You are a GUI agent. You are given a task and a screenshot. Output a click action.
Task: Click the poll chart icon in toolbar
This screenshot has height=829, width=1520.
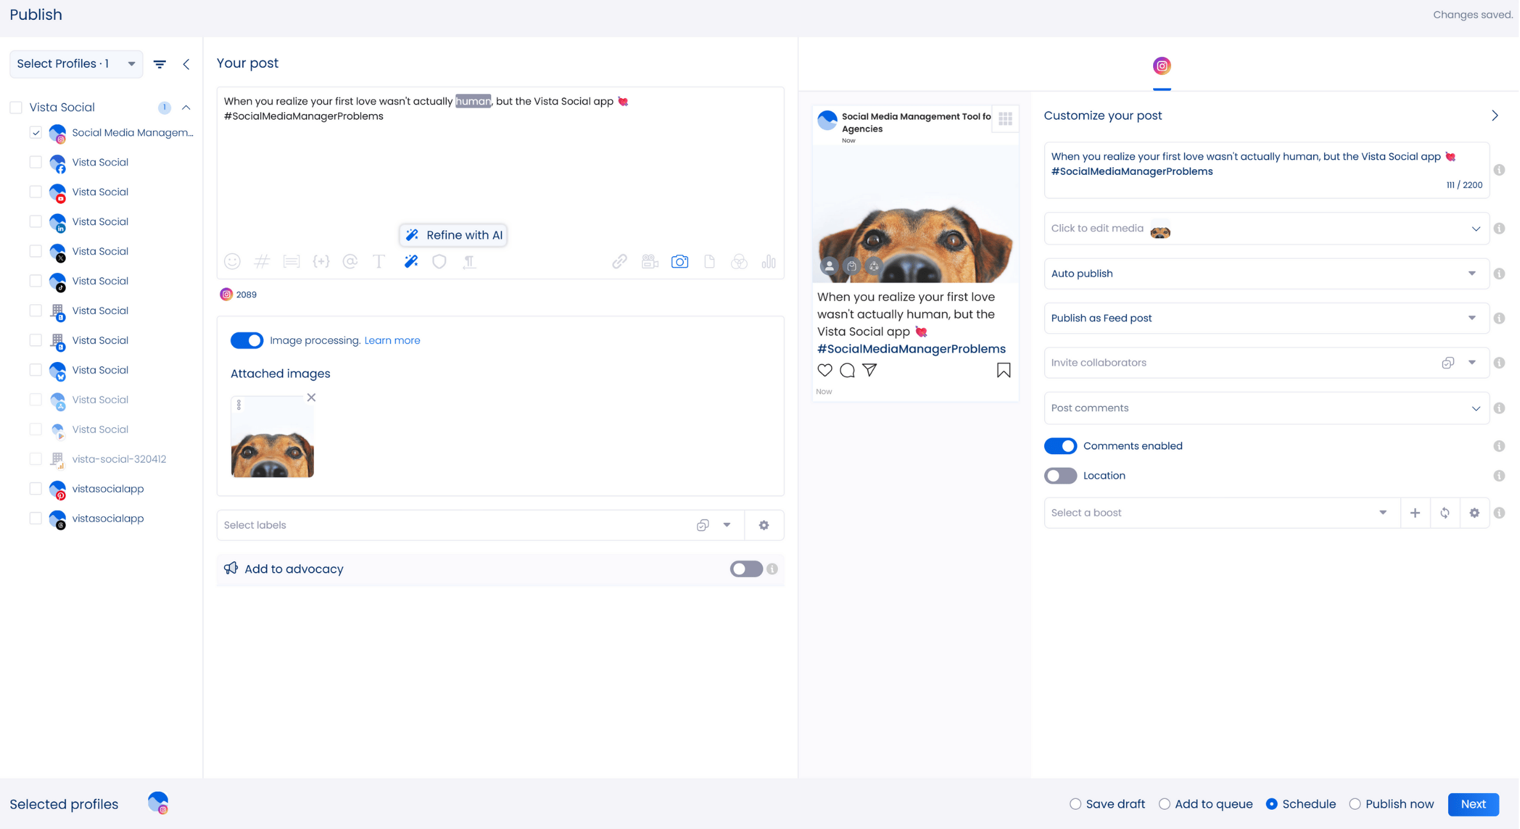768,261
